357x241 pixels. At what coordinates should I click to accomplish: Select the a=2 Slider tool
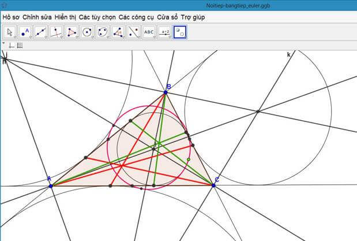tap(164, 32)
